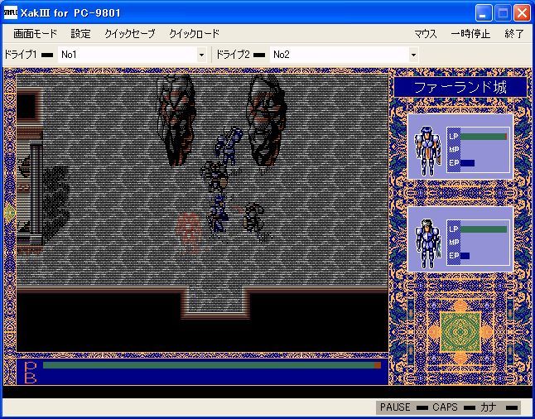Open the 画面モード menu

[35, 34]
